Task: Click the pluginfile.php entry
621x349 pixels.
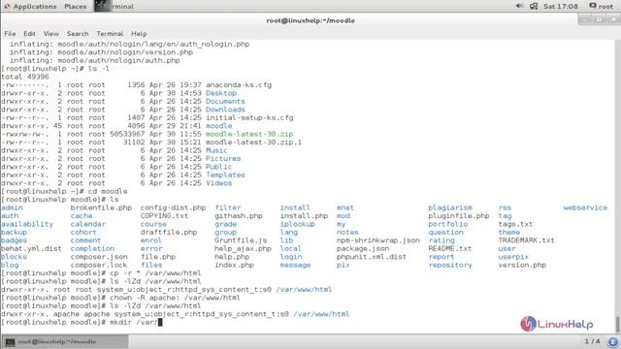Action: pyautogui.click(x=459, y=216)
